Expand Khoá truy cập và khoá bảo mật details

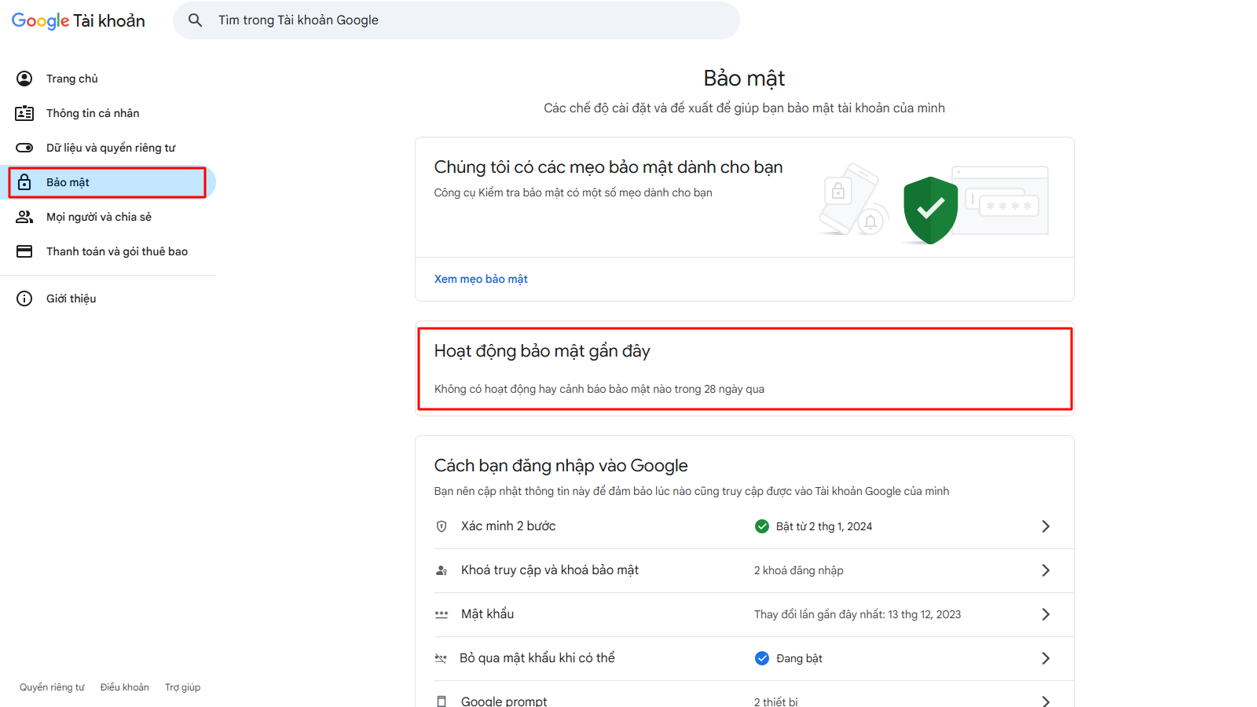coord(1046,570)
